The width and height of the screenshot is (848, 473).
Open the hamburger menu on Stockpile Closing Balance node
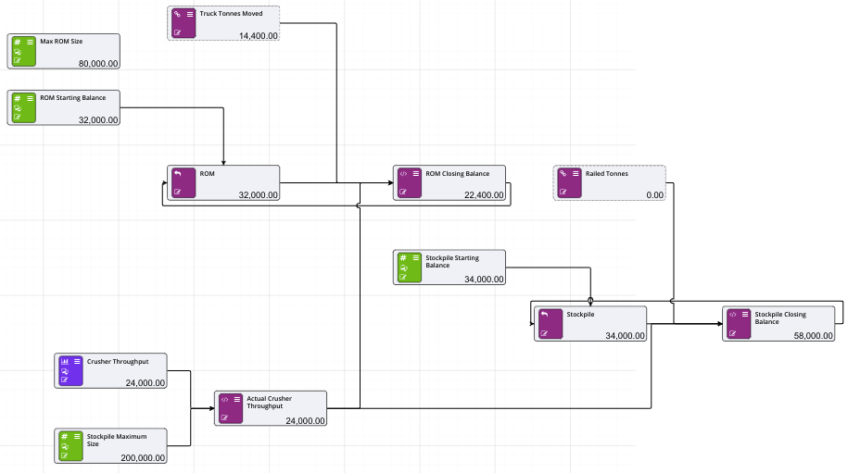[x=744, y=315]
